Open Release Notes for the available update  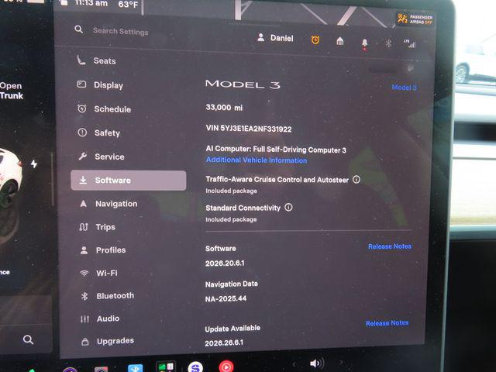tap(387, 323)
